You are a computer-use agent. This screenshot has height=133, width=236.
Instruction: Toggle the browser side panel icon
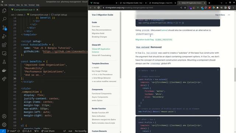(225, 7)
